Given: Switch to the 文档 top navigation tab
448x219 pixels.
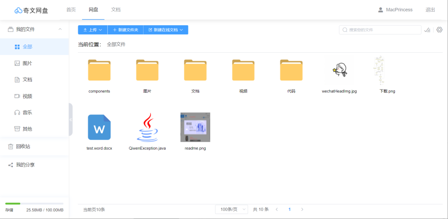Looking at the screenshot, I should click(116, 10).
